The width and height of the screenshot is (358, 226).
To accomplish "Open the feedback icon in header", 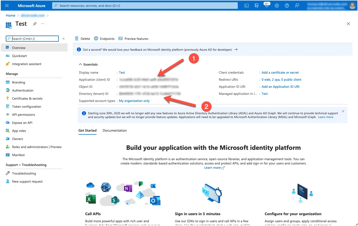I will tap(297, 6).
